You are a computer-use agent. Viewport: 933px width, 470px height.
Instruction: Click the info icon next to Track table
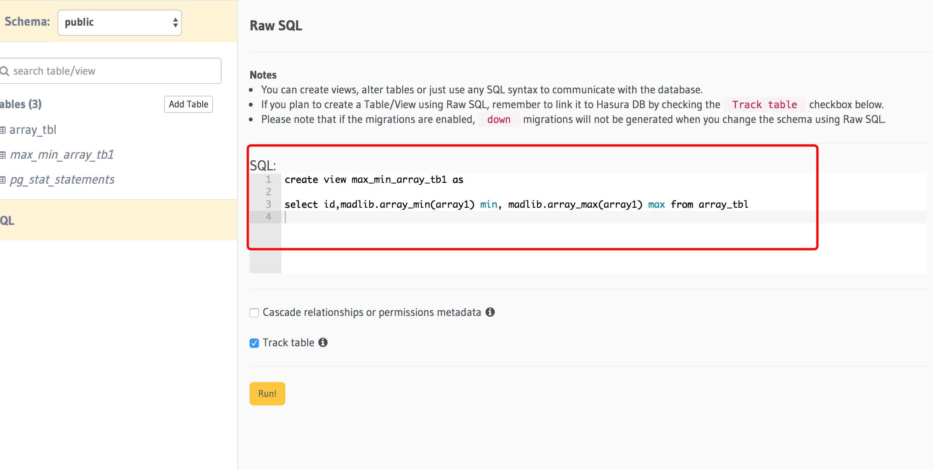pos(323,342)
